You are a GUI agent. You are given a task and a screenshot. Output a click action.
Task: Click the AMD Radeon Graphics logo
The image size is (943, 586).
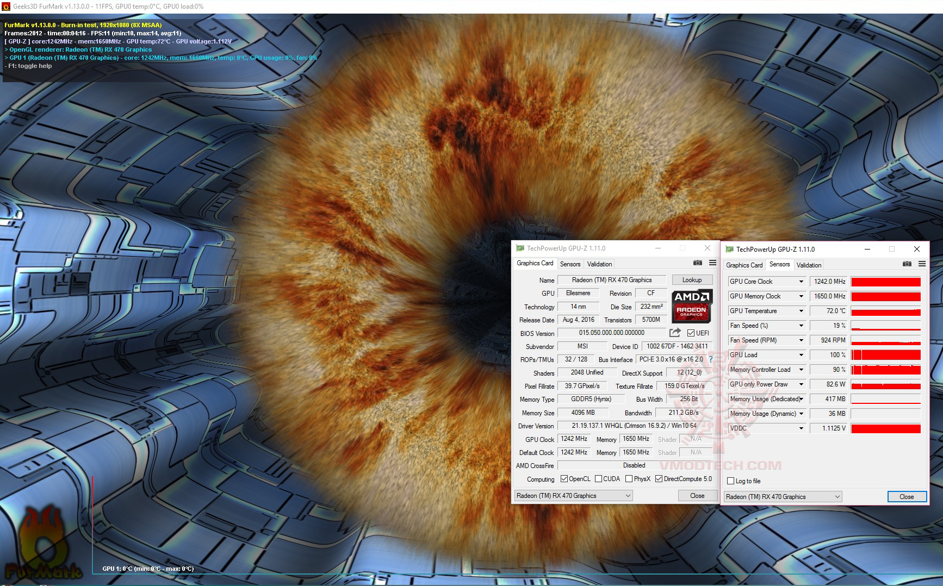[x=692, y=306]
